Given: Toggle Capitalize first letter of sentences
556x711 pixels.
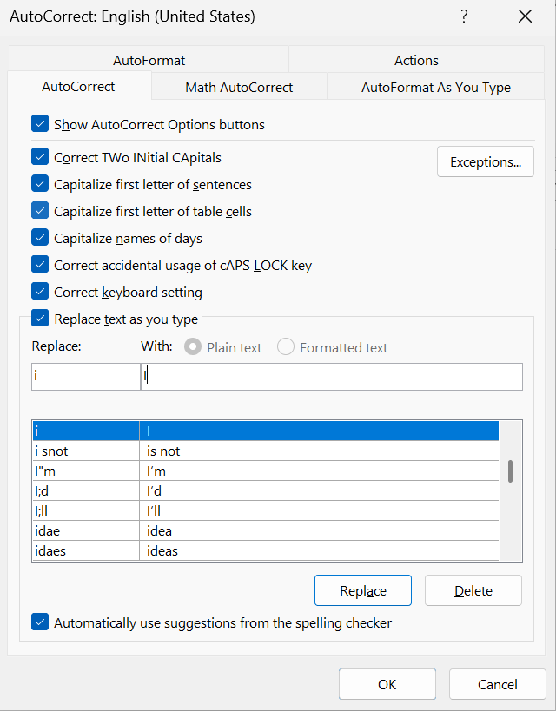Looking at the screenshot, I should (39, 184).
